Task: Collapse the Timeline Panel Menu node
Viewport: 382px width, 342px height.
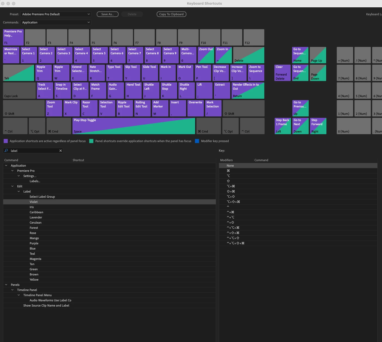Action: pos(19,295)
